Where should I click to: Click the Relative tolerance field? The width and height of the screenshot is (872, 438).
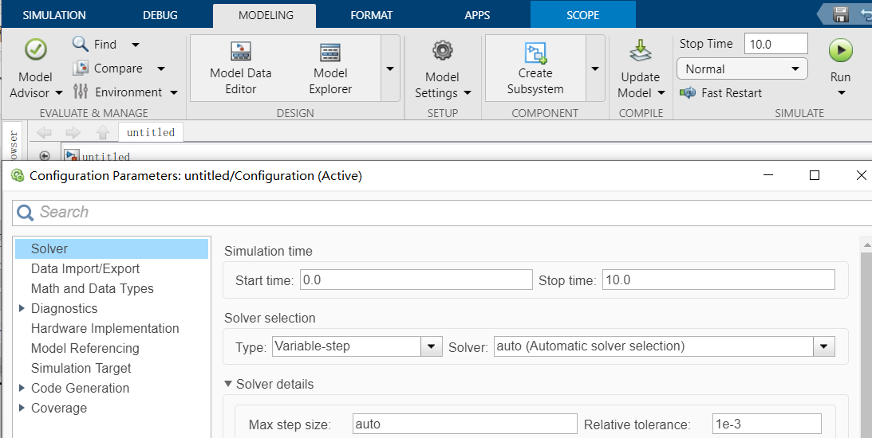767,424
